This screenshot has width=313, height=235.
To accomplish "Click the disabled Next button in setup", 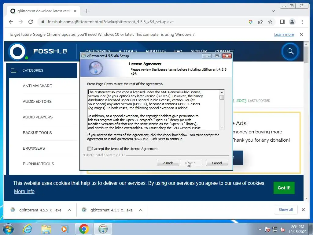I will point(191,163).
